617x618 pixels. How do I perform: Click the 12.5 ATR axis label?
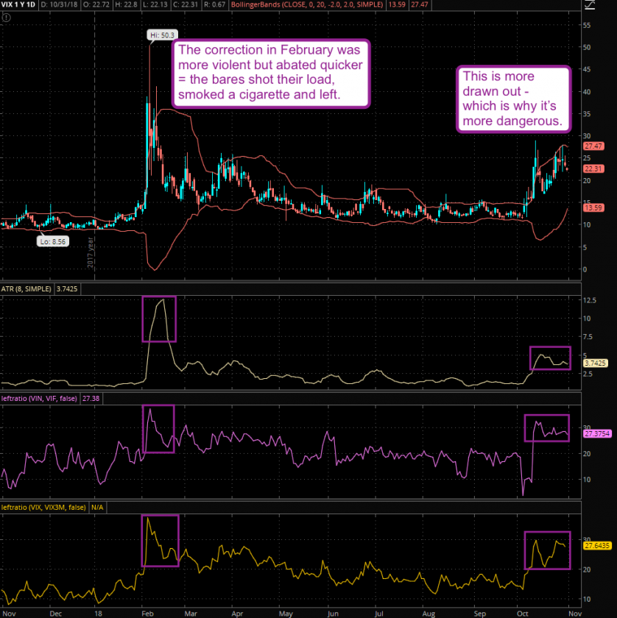tap(589, 300)
